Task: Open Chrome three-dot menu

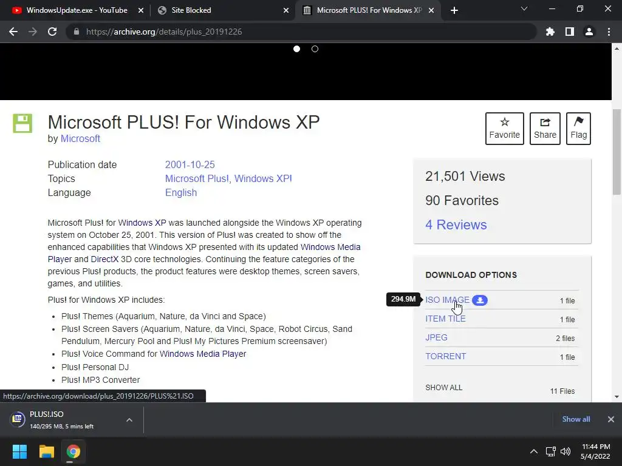Action: pyautogui.click(x=609, y=32)
